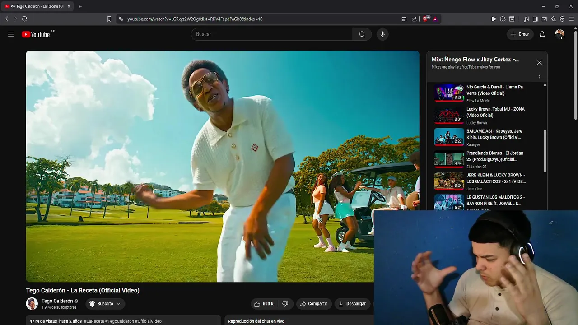Open Brave Wallet icon
The image size is (578, 325).
click(544, 19)
